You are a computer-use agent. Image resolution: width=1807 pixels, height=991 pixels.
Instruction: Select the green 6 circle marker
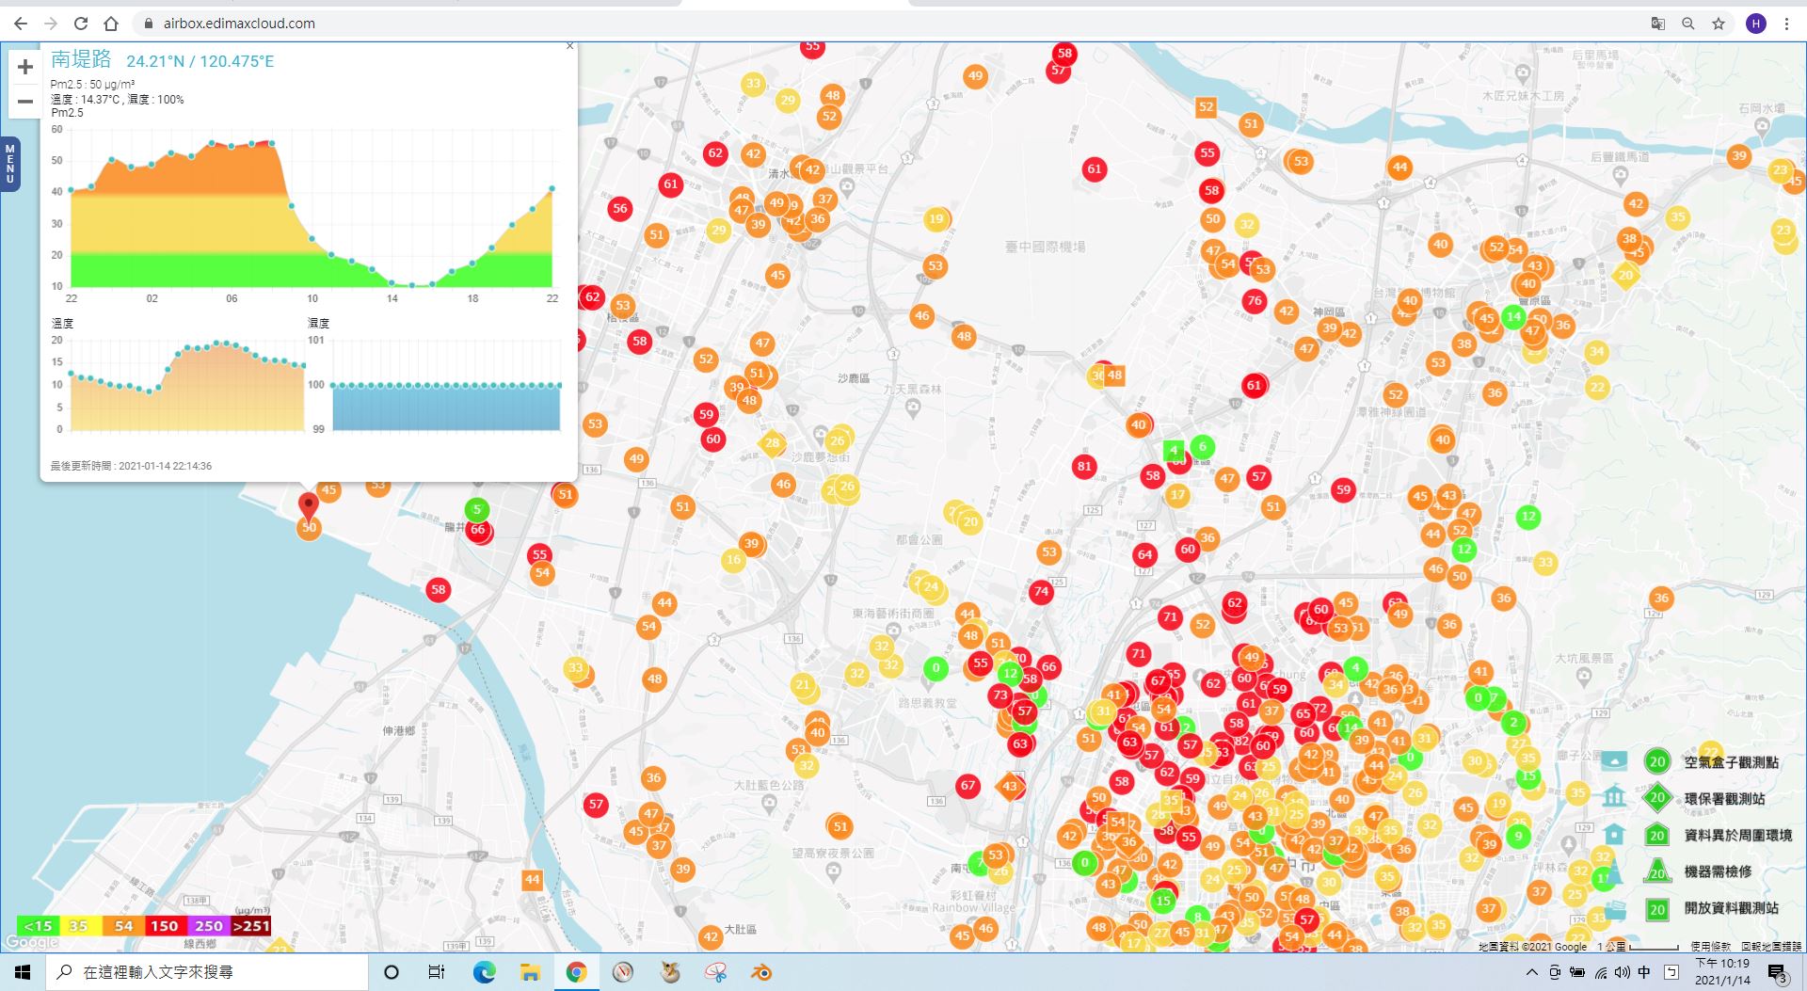click(1202, 446)
